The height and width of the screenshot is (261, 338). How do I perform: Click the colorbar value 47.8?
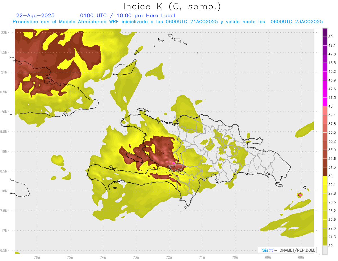coord(332,54)
